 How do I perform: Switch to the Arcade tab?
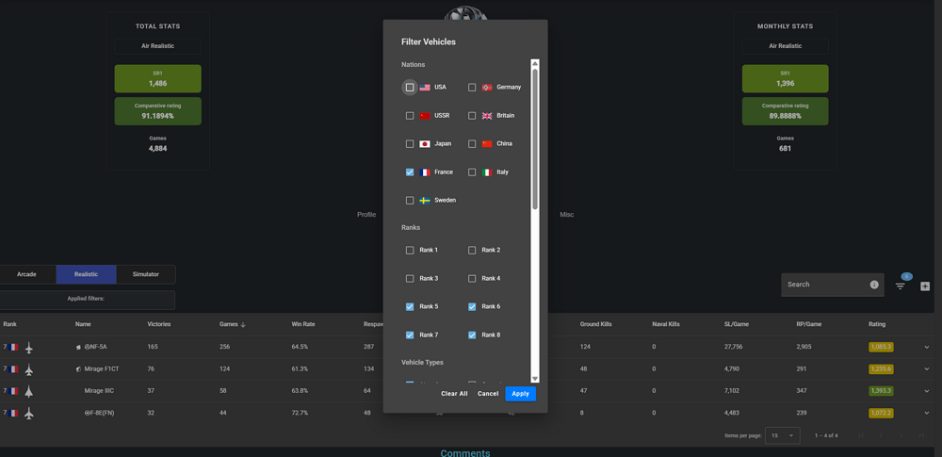click(26, 274)
